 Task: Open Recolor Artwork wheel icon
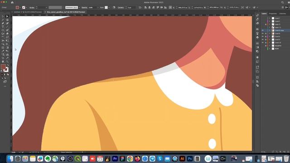(114, 8)
